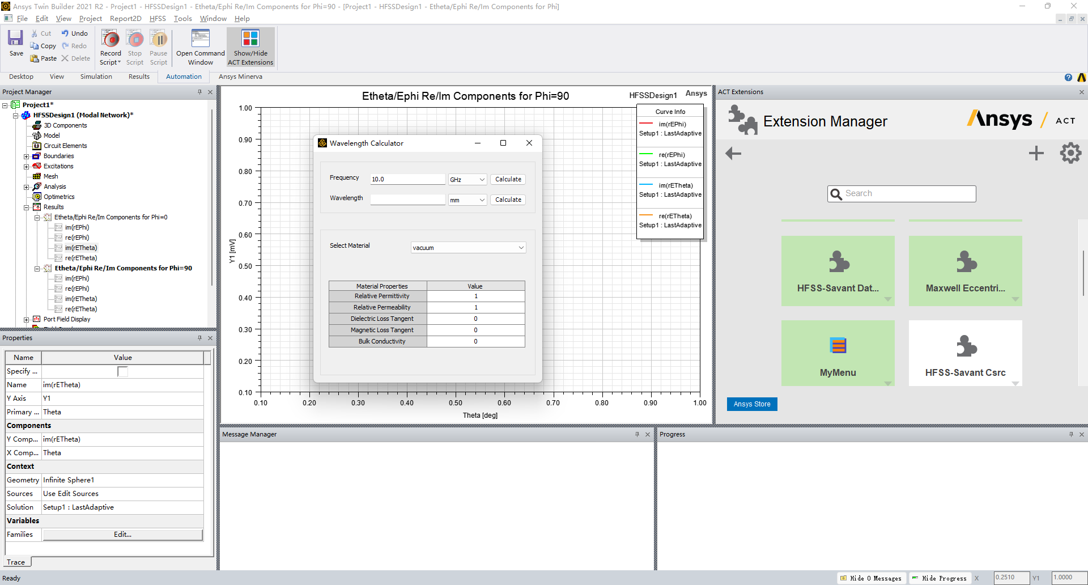This screenshot has height=585, width=1088.
Task: Toggle the Specify checkbox in Properties
Action: [122, 371]
